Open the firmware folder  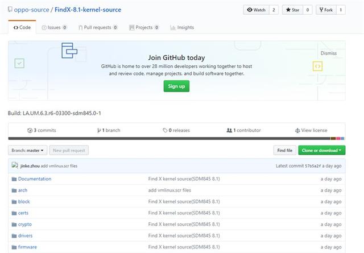27,247
